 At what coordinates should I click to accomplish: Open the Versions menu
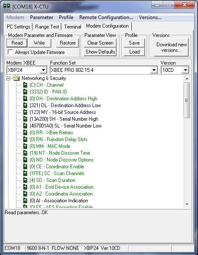150,17
